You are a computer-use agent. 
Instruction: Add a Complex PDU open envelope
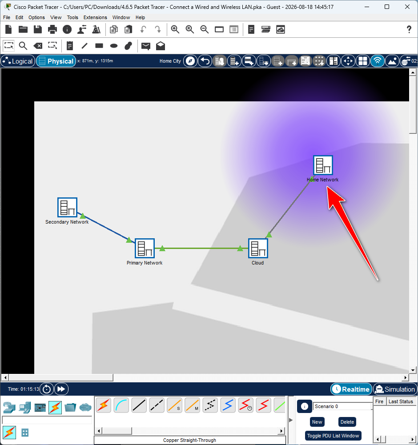(161, 46)
